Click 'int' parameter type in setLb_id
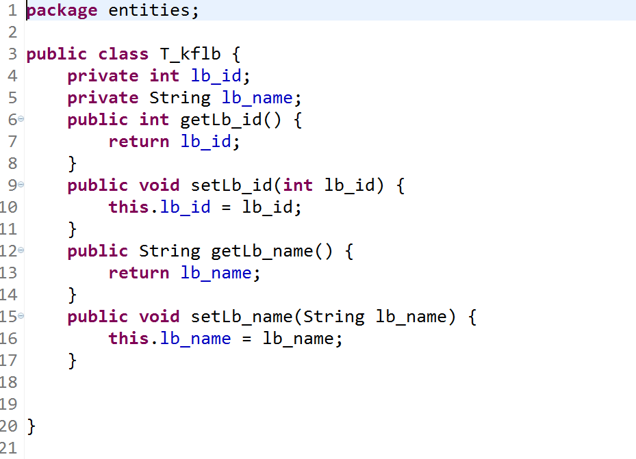 [298, 185]
